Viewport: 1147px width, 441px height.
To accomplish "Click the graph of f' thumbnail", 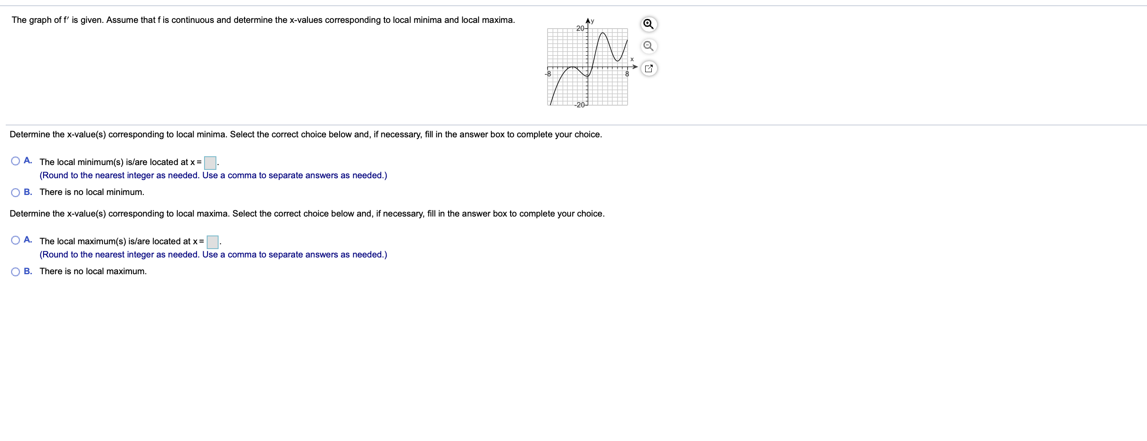I will [x=587, y=66].
